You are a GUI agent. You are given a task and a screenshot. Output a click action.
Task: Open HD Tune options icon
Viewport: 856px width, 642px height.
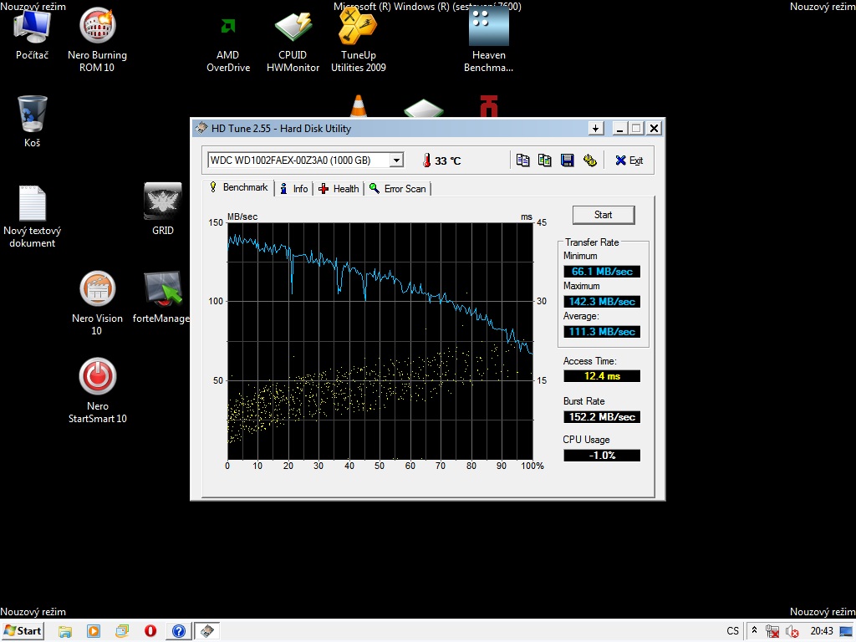click(x=590, y=160)
